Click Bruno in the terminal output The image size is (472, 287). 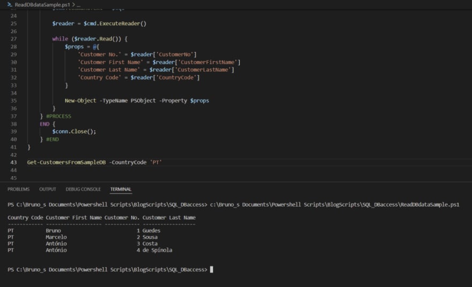click(x=53, y=230)
